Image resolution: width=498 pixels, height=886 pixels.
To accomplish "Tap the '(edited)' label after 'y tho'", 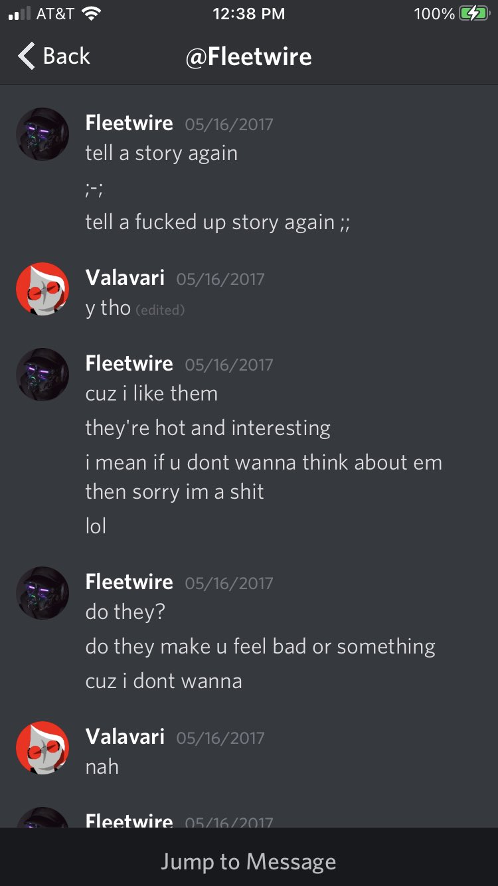I will tap(160, 310).
